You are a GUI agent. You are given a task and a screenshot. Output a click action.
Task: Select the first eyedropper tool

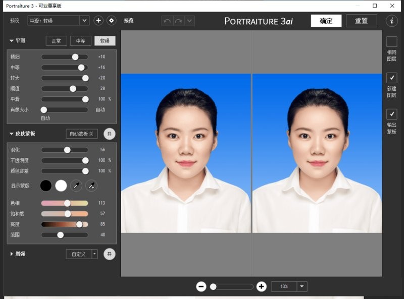(x=76, y=186)
